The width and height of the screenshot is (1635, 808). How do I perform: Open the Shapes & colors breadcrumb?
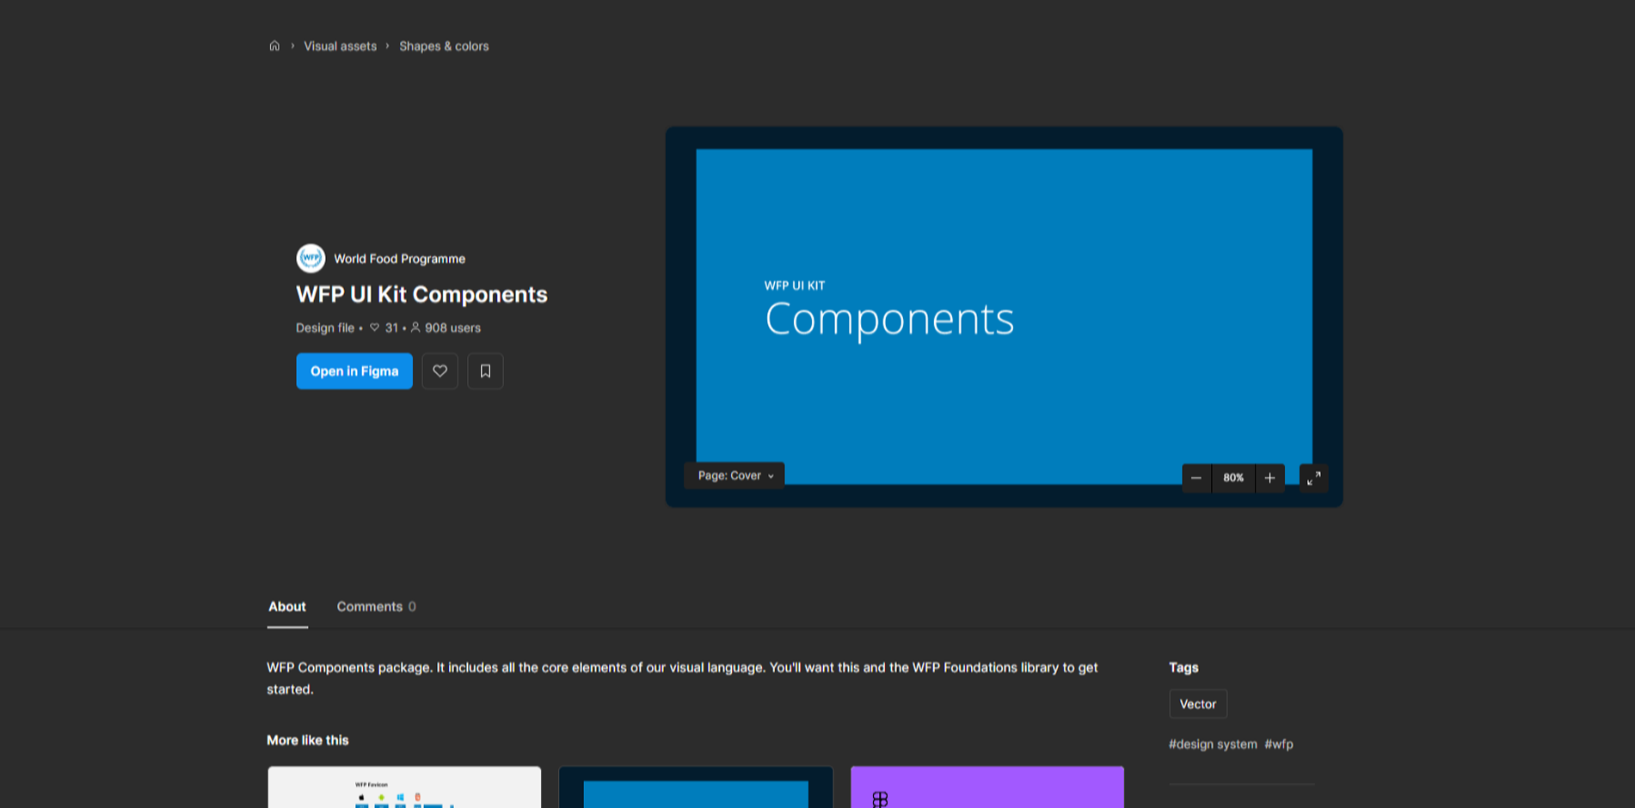coord(444,46)
